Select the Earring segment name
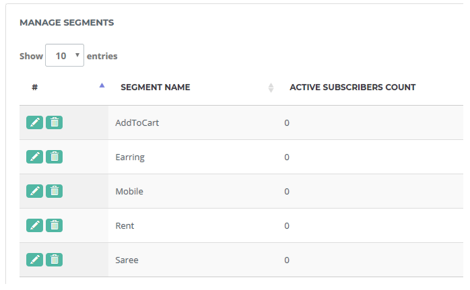The image size is (470, 290). click(x=130, y=157)
